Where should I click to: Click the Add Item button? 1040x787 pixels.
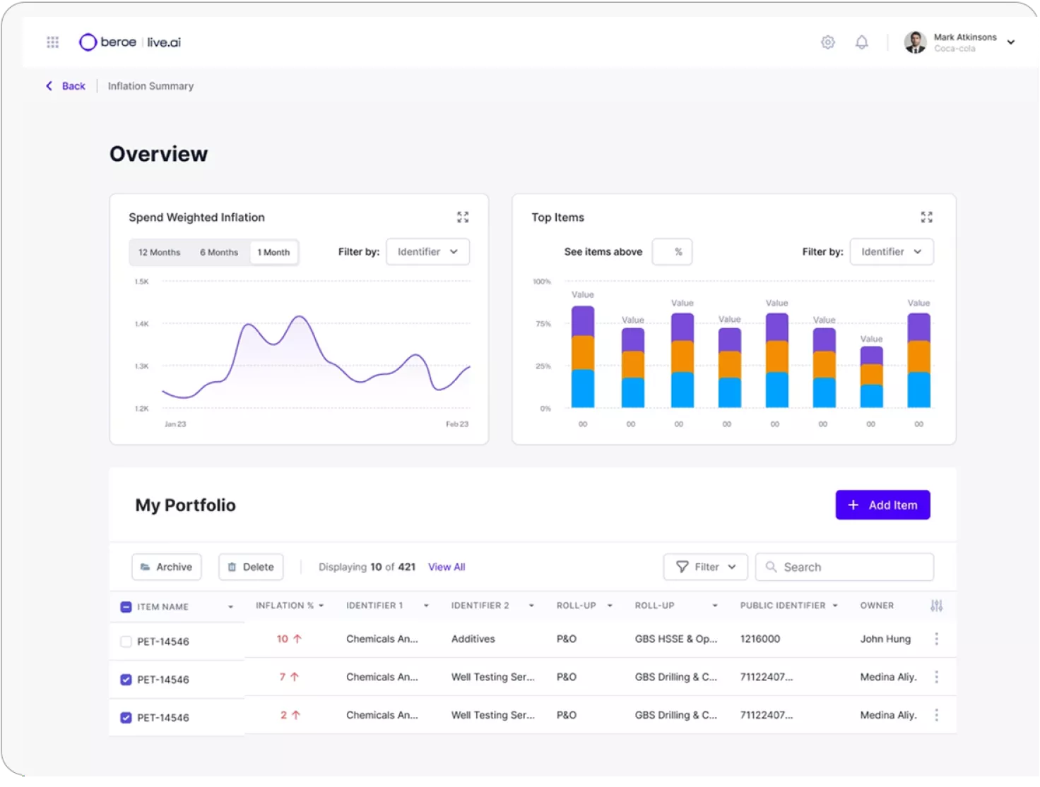[882, 505]
